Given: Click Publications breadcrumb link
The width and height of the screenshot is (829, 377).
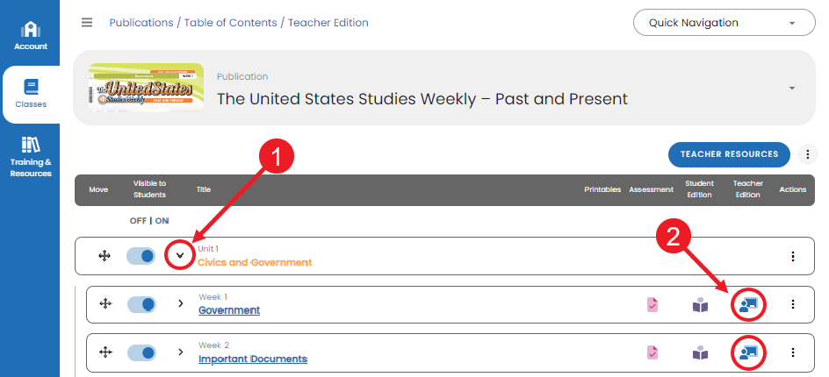Looking at the screenshot, I should coord(141,23).
